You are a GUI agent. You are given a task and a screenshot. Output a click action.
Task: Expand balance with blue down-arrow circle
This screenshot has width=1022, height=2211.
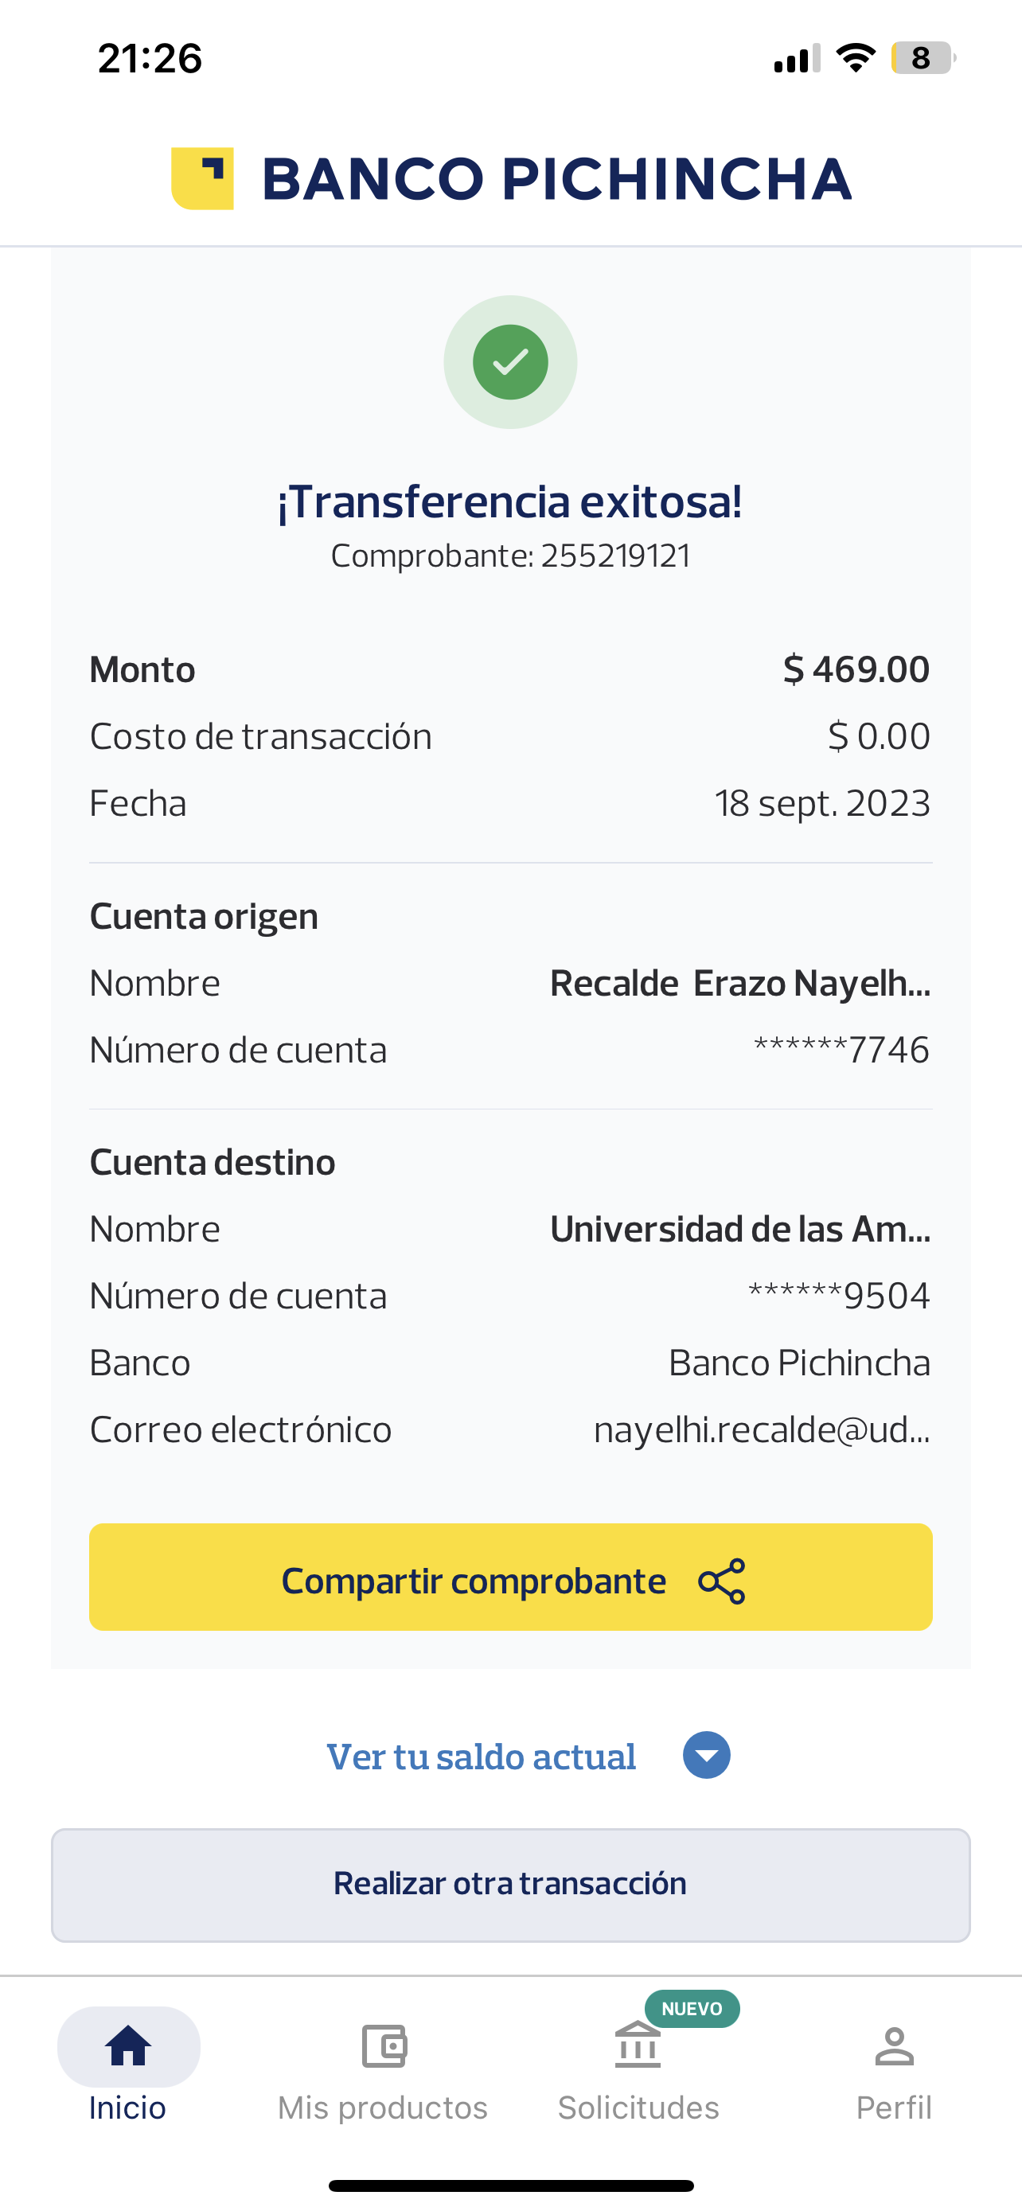click(706, 1755)
